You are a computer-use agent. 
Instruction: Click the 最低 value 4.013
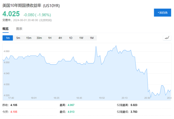tap(71, 112)
